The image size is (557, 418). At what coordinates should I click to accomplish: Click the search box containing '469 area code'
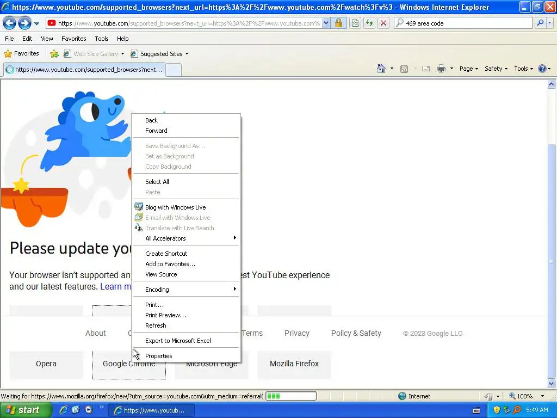point(463,23)
